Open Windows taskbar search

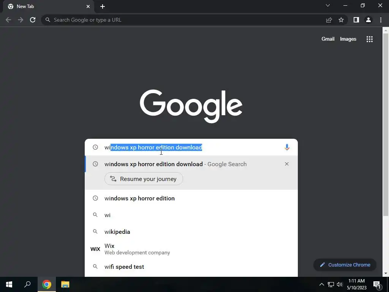coord(27,284)
